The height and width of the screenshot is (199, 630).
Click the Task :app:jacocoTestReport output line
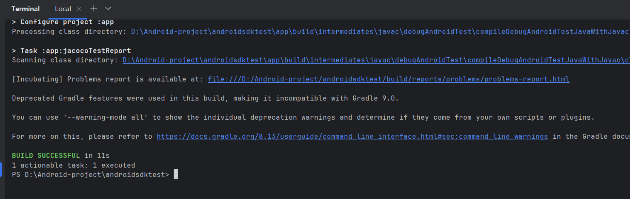pos(72,51)
